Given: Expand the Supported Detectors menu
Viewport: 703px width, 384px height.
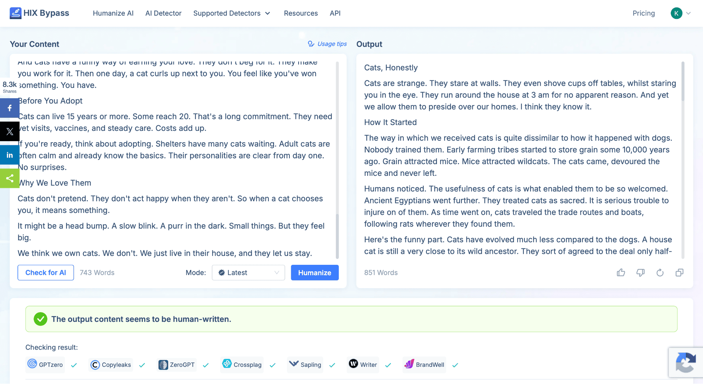Looking at the screenshot, I should pos(232,13).
